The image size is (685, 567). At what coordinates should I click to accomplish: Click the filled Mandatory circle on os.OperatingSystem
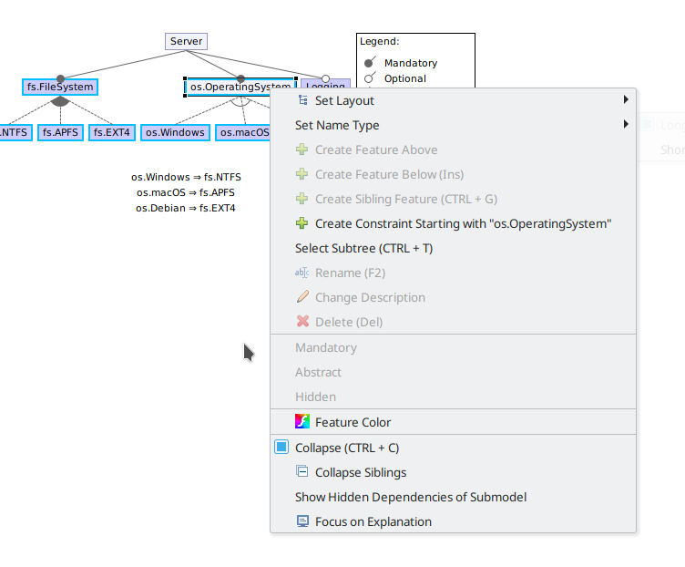click(x=240, y=78)
